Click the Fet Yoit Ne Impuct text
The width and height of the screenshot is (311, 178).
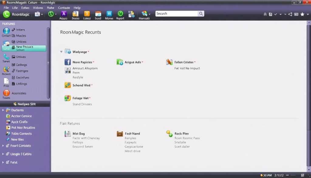click(x=187, y=68)
